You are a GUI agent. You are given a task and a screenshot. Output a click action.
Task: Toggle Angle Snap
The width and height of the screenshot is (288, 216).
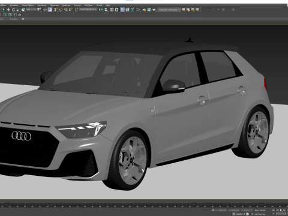tap(61, 10)
